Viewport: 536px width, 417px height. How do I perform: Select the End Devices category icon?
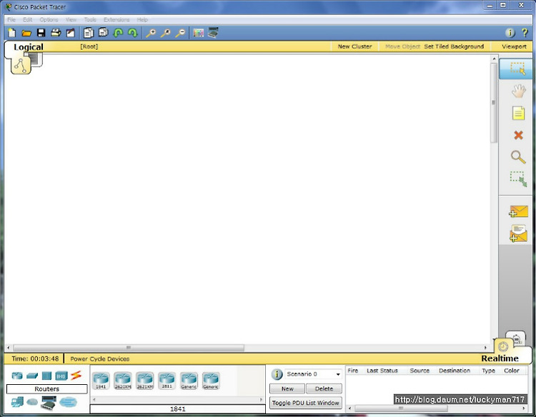(17, 402)
